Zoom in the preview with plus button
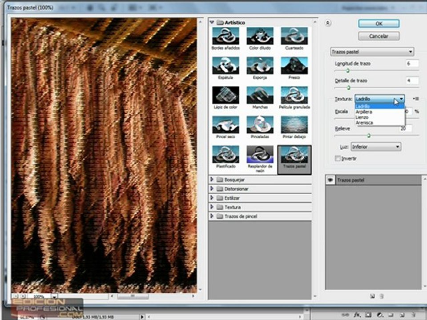 (24, 296)
